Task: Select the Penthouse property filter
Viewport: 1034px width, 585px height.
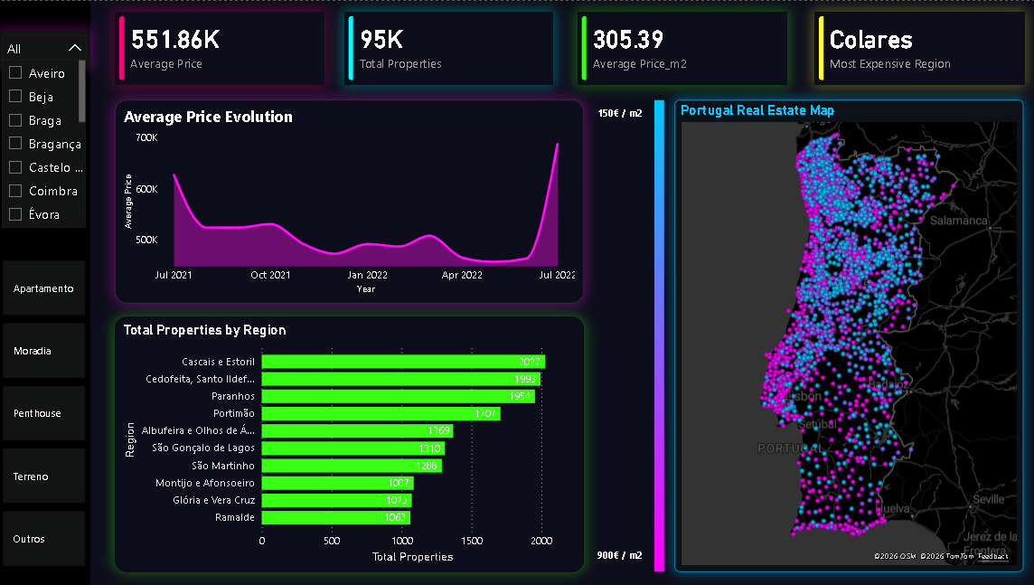Action: [43, 413]
